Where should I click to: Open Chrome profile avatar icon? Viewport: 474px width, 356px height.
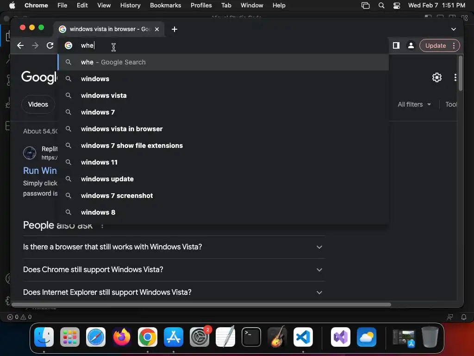pos(411,45)
